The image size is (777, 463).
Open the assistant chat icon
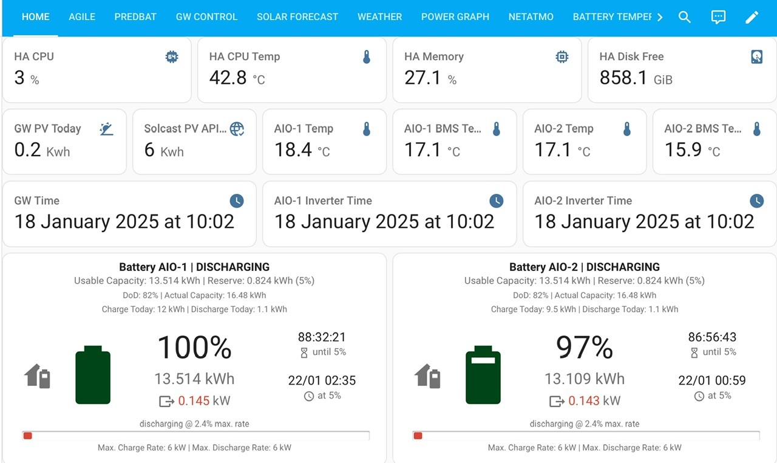(x=718, y=17)
